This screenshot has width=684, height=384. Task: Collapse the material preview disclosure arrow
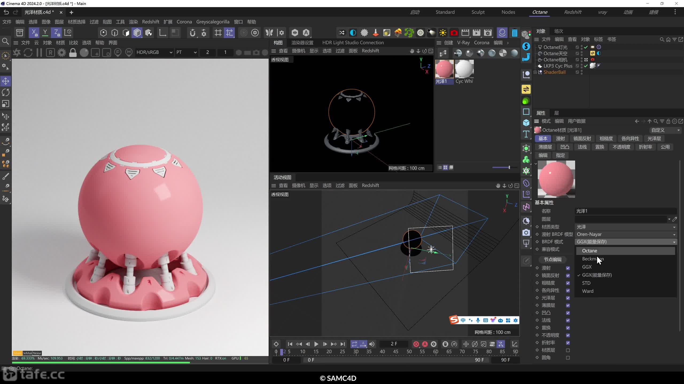click(536, 164)
